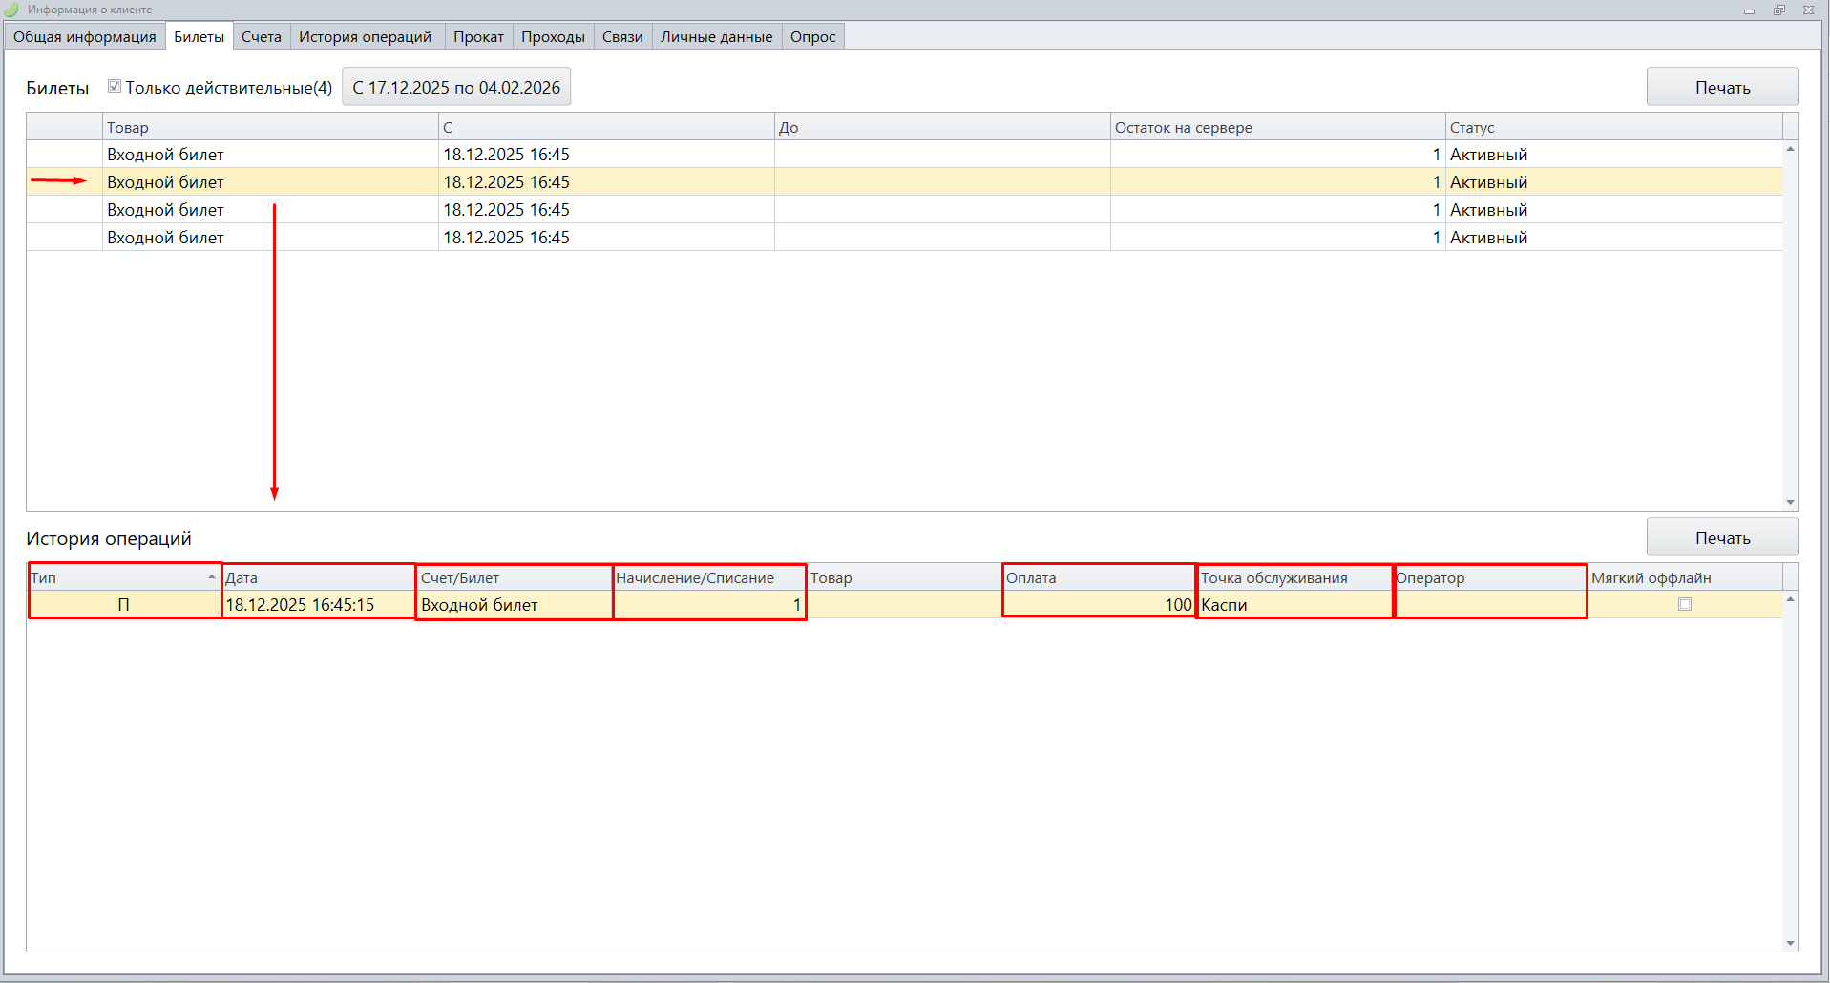Screen dimensions: 1830x983
Task: Open the date range С 17.12.2025 по 04.02.2026
Action: 456,87
